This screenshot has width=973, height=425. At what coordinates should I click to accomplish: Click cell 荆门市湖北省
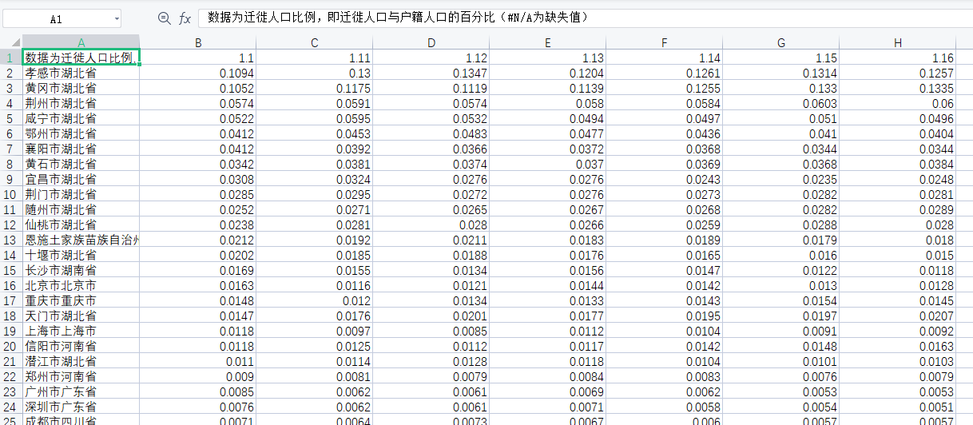point(81,194)
